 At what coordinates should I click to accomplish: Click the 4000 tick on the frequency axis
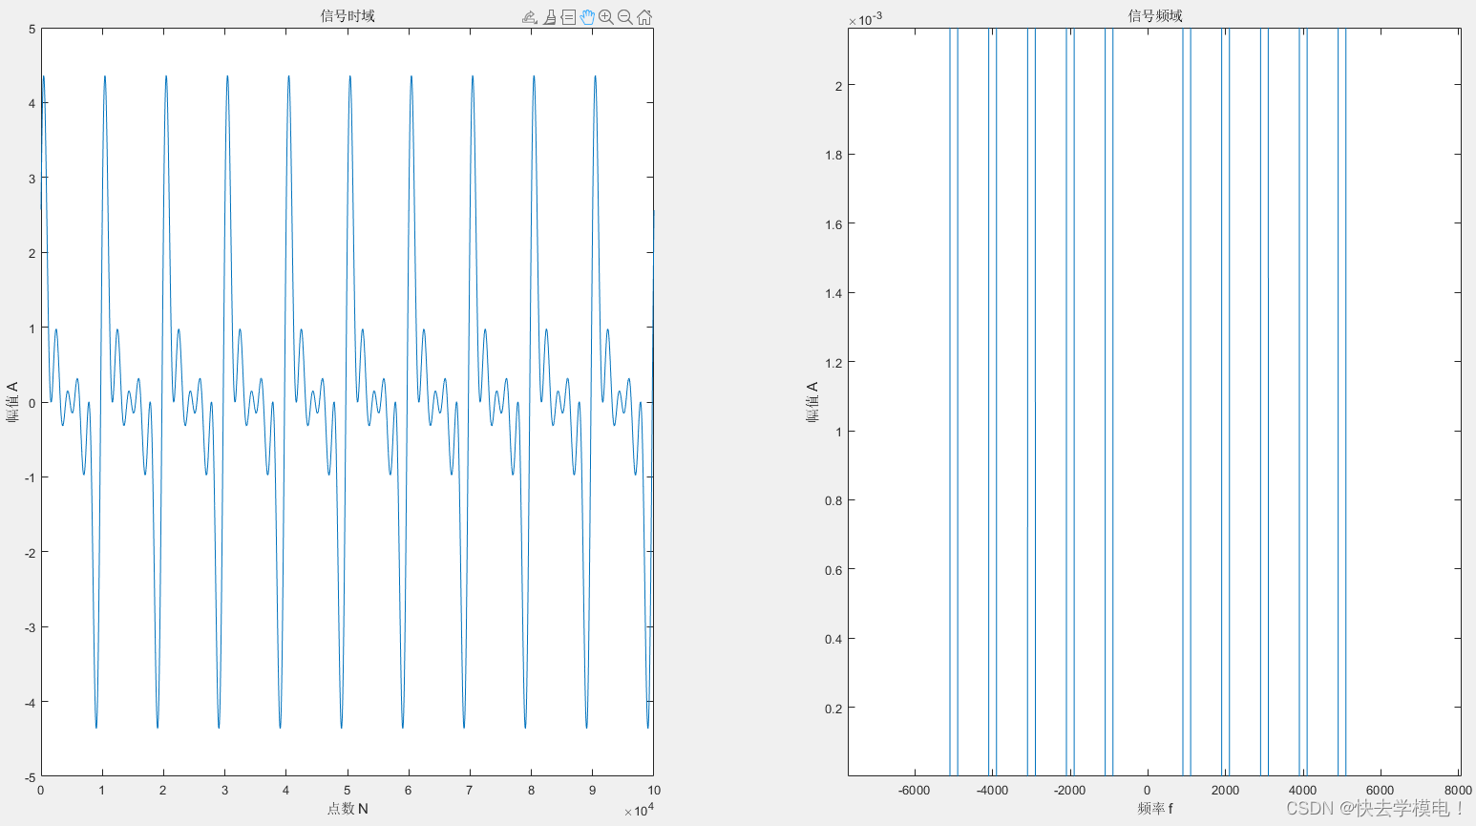coord(1302,790)
